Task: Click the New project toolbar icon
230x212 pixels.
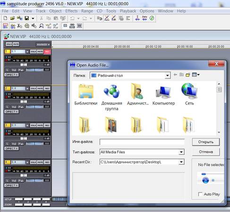Action: click(5, 18)
